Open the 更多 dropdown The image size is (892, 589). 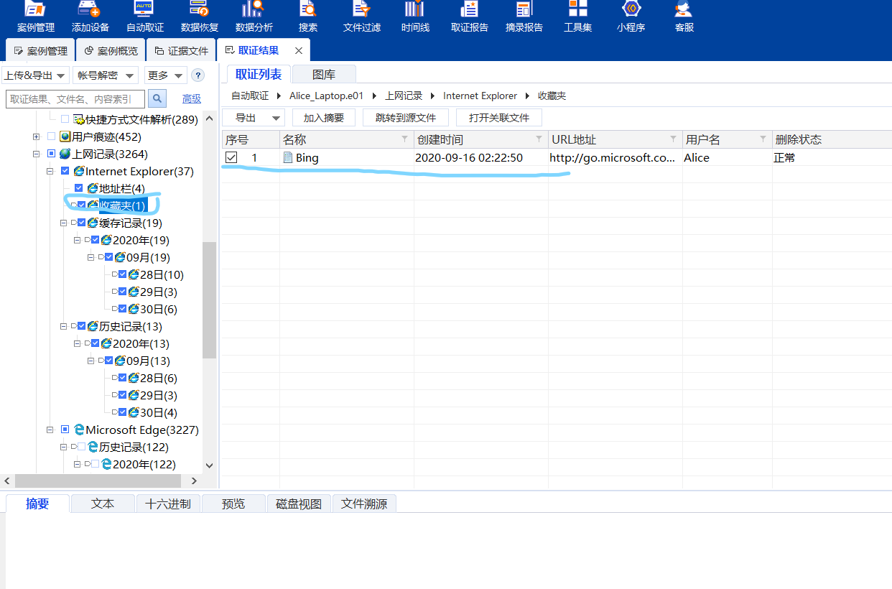coord(165,75)
